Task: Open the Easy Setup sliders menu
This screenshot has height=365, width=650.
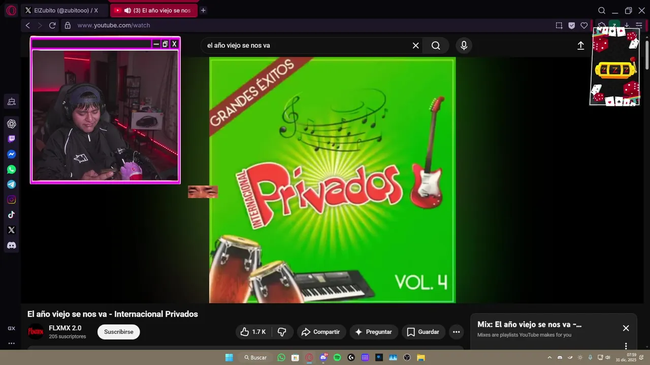Action: tap(639, 25)
